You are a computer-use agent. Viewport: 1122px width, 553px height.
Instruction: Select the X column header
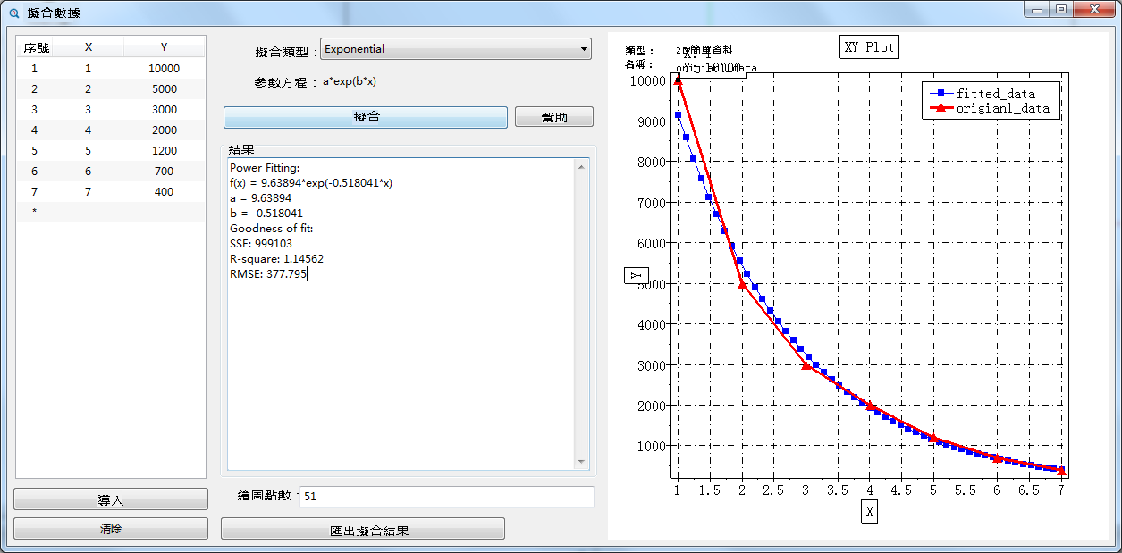pos(88,47)
